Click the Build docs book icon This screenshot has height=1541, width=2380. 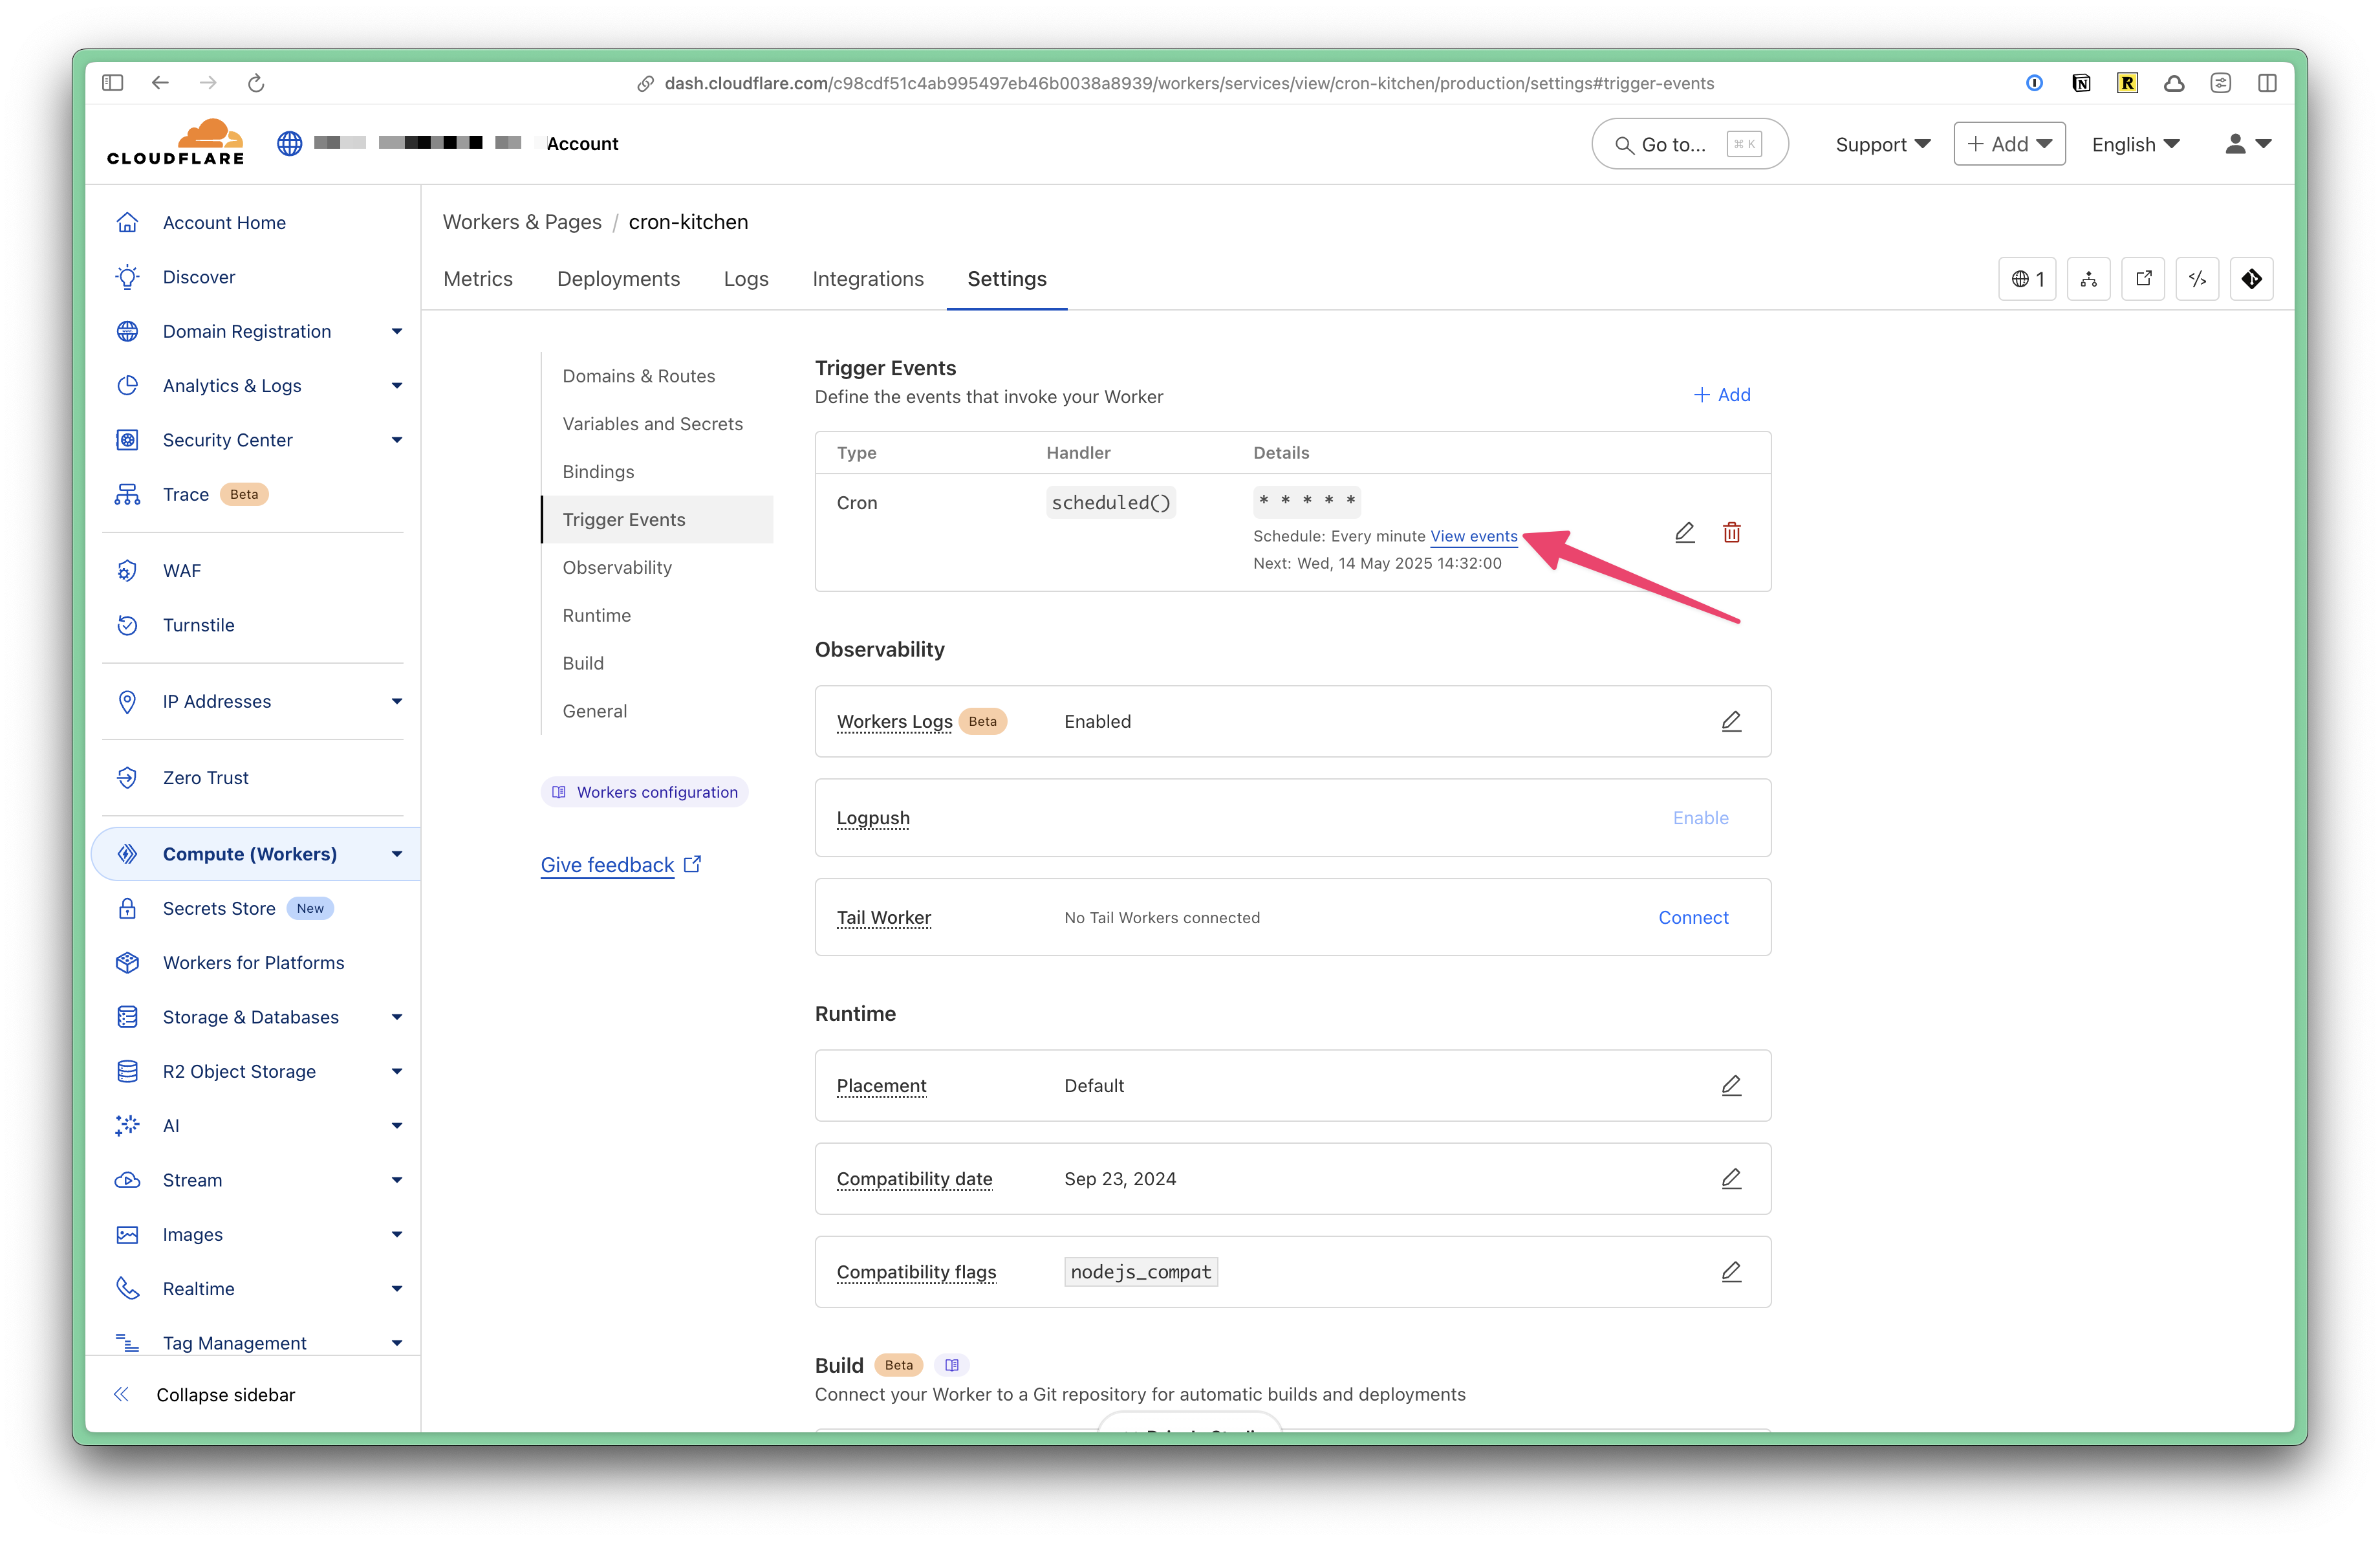[951, 1365]
